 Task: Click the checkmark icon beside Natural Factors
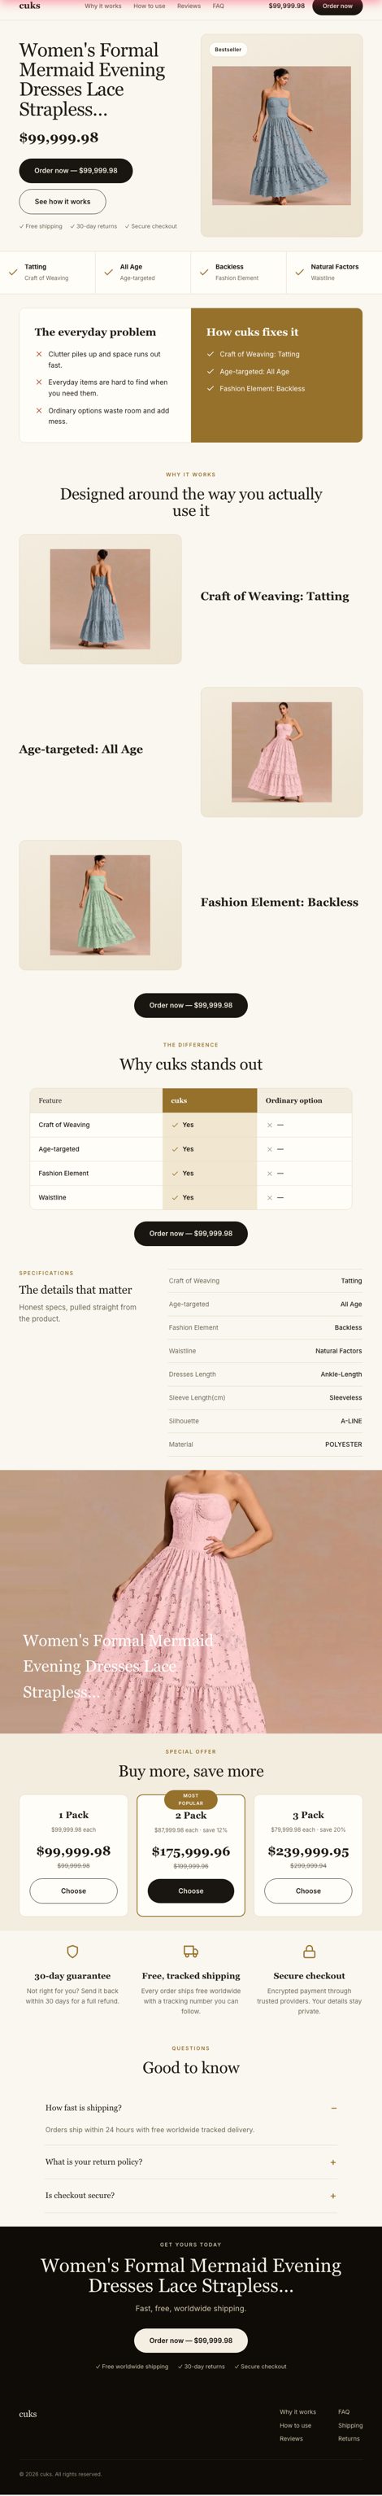[300, 273]
